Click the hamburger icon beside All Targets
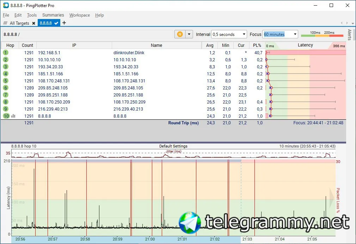The width and height of the screenshot is (356, 244). click(x=5, y=23)
